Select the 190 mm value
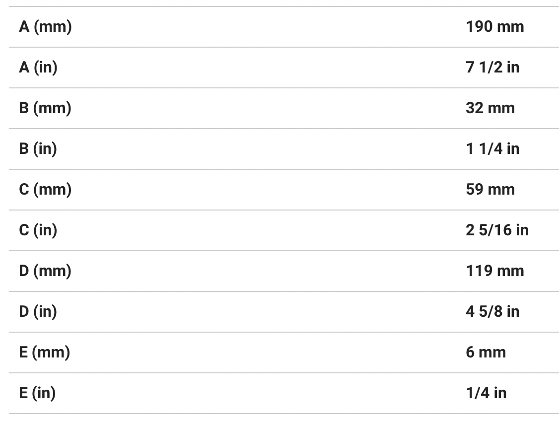 (494, 27)
